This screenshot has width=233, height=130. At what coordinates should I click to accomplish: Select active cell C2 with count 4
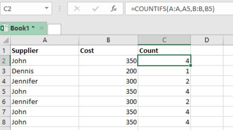point(164,60)
